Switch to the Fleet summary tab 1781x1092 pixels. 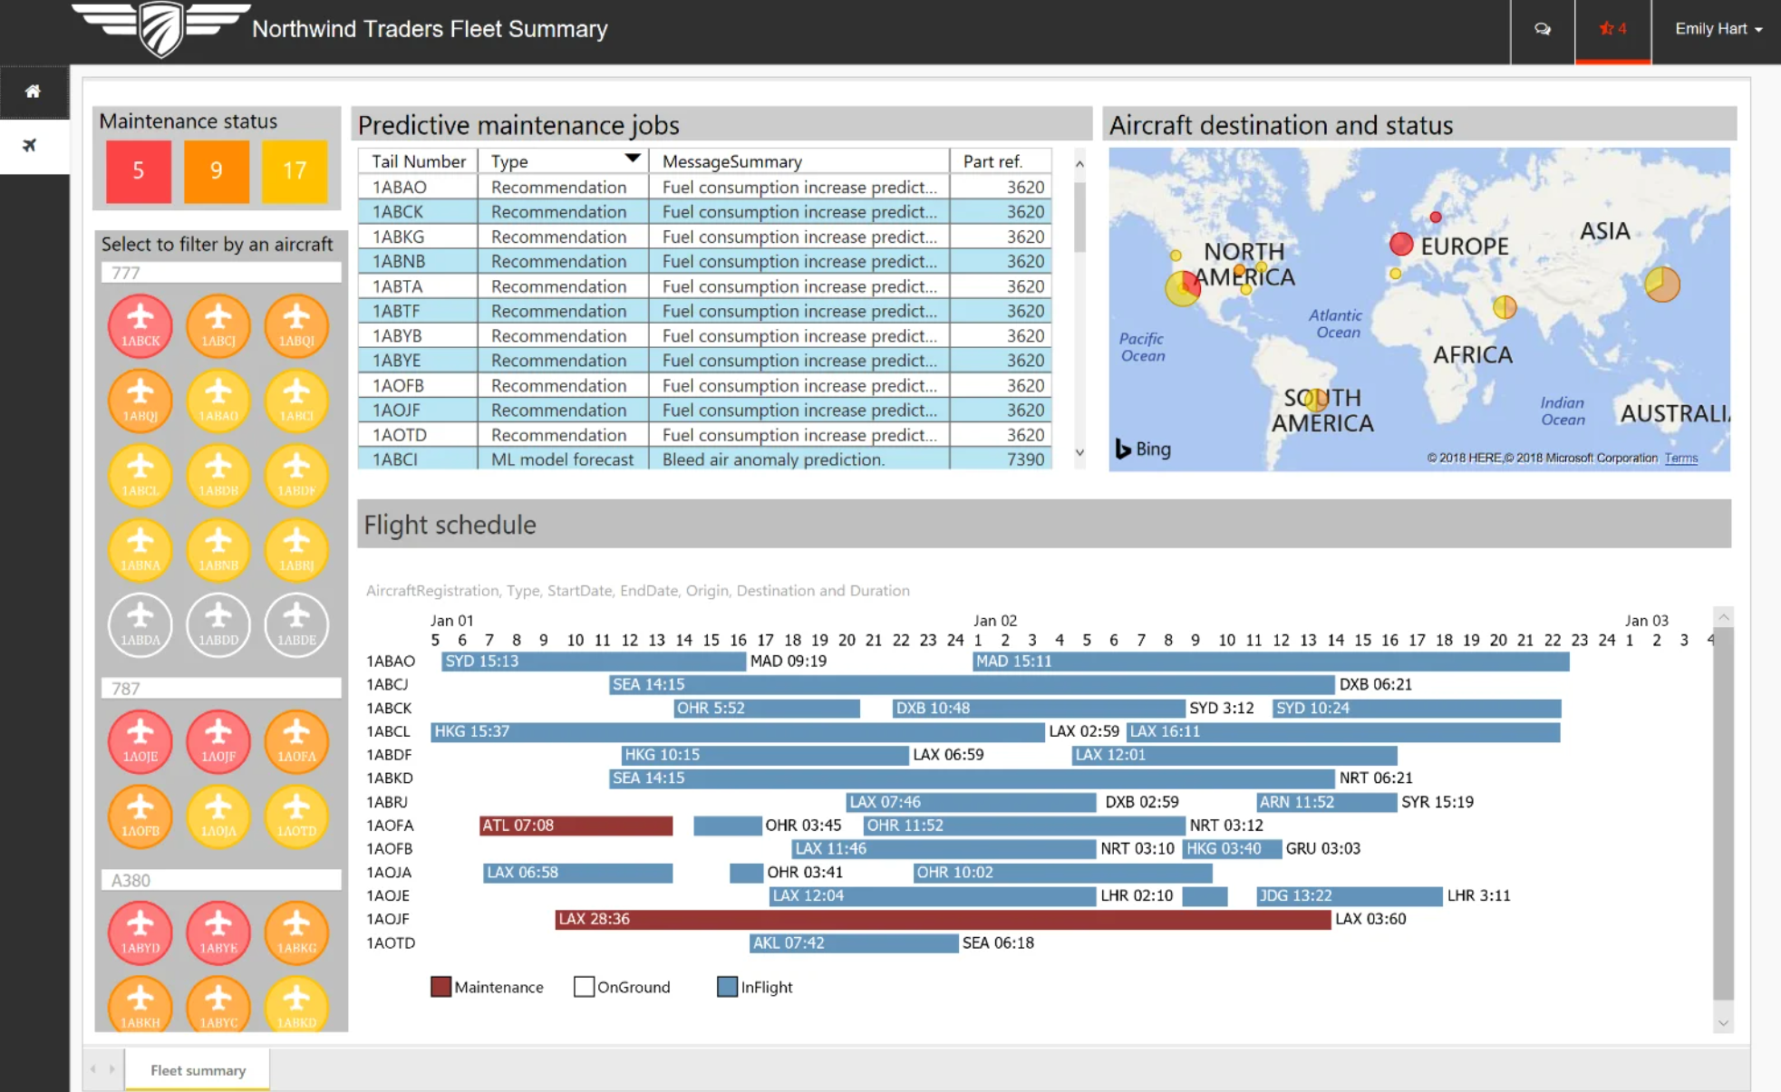pyautogui.click(x=198, y=1070)
